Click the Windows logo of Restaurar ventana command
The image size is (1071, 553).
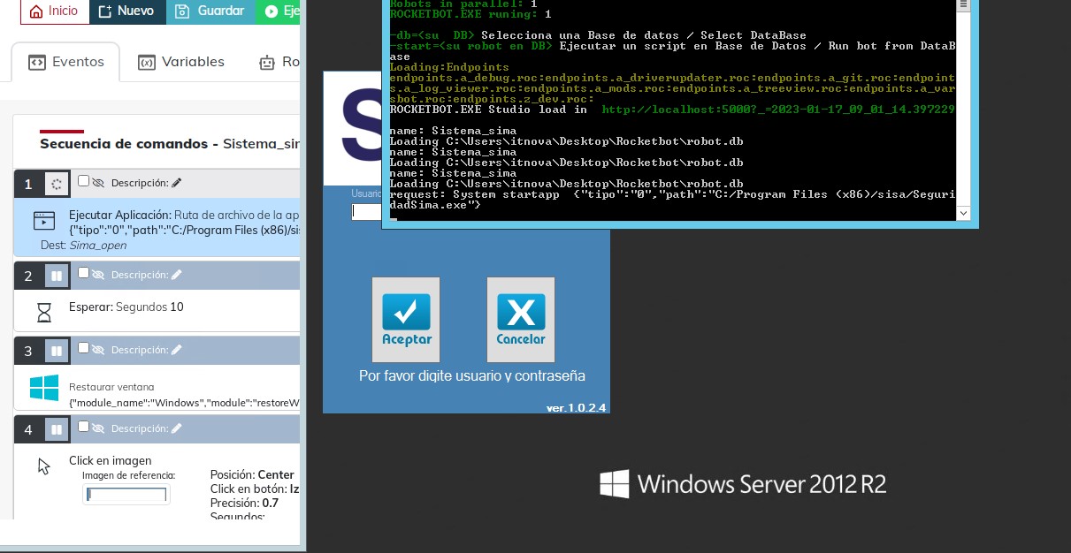click(x=43, y=387)
